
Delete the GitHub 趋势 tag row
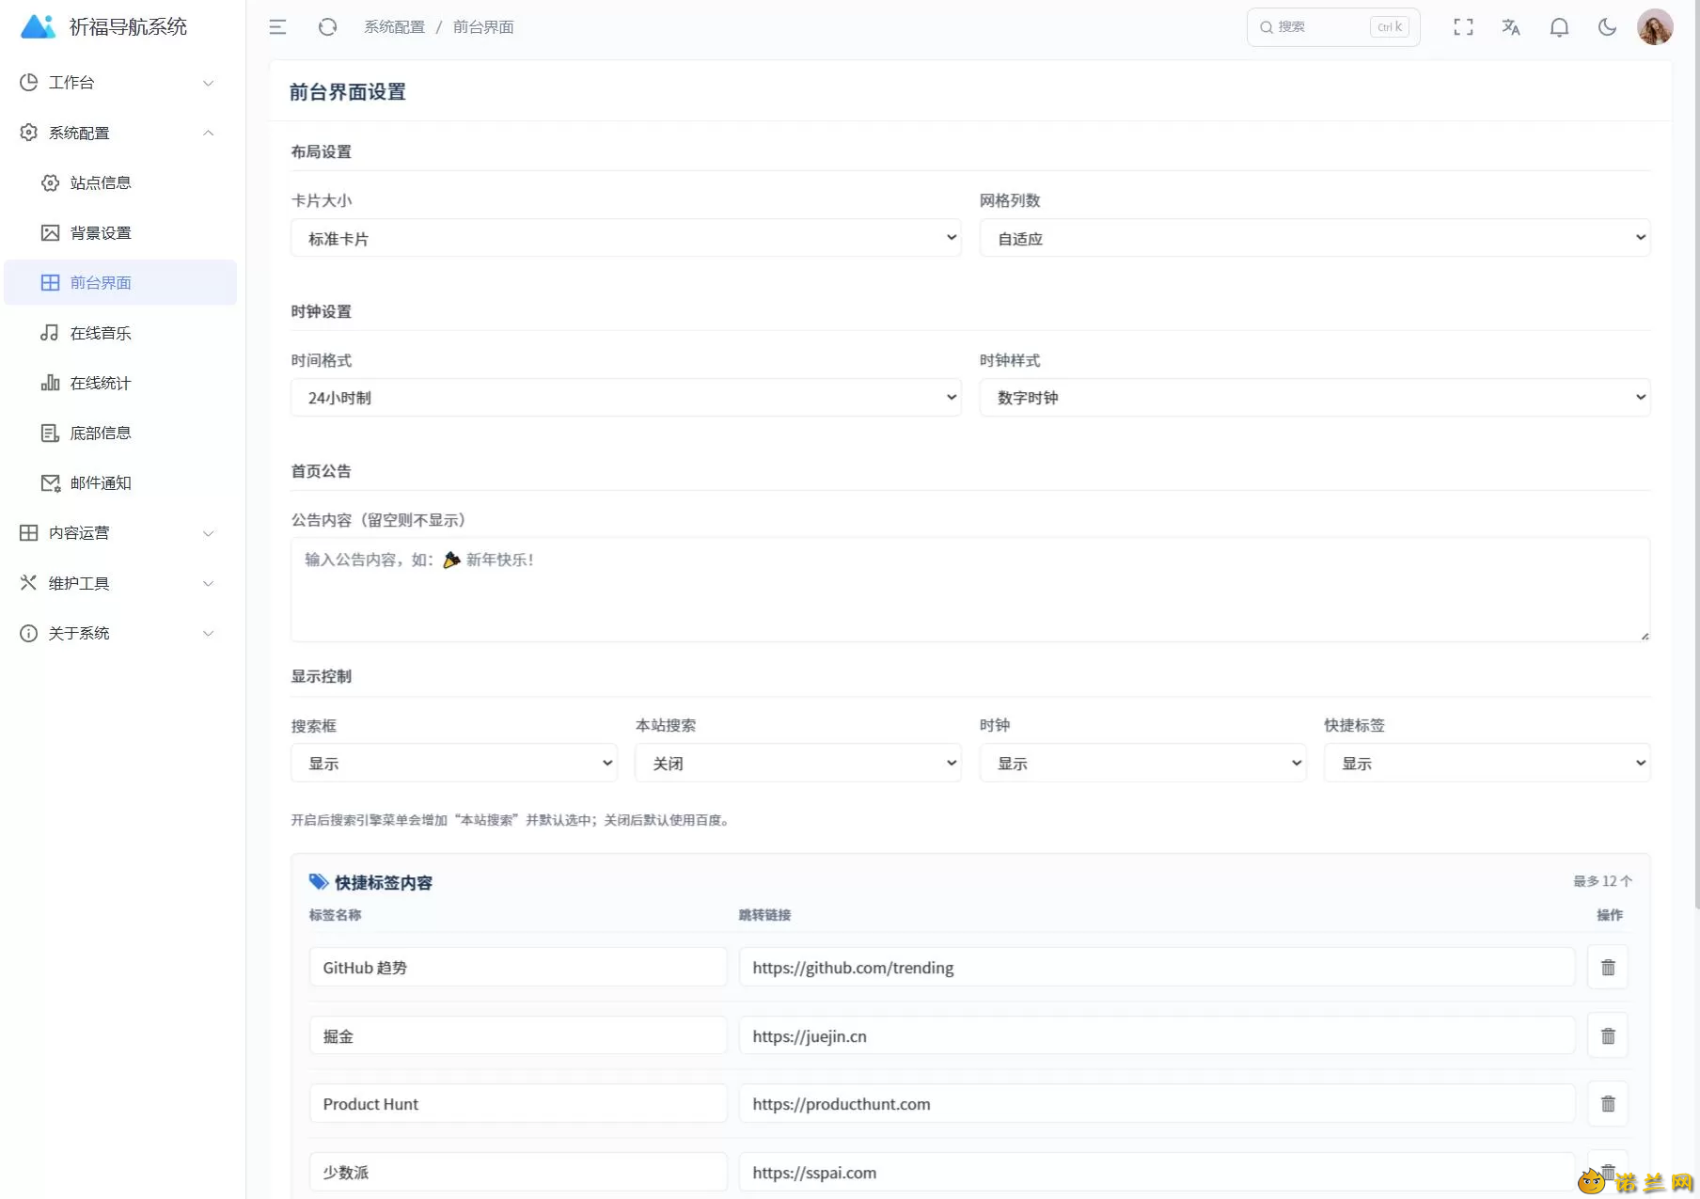pyautogui.click(x=1608, y=968)
